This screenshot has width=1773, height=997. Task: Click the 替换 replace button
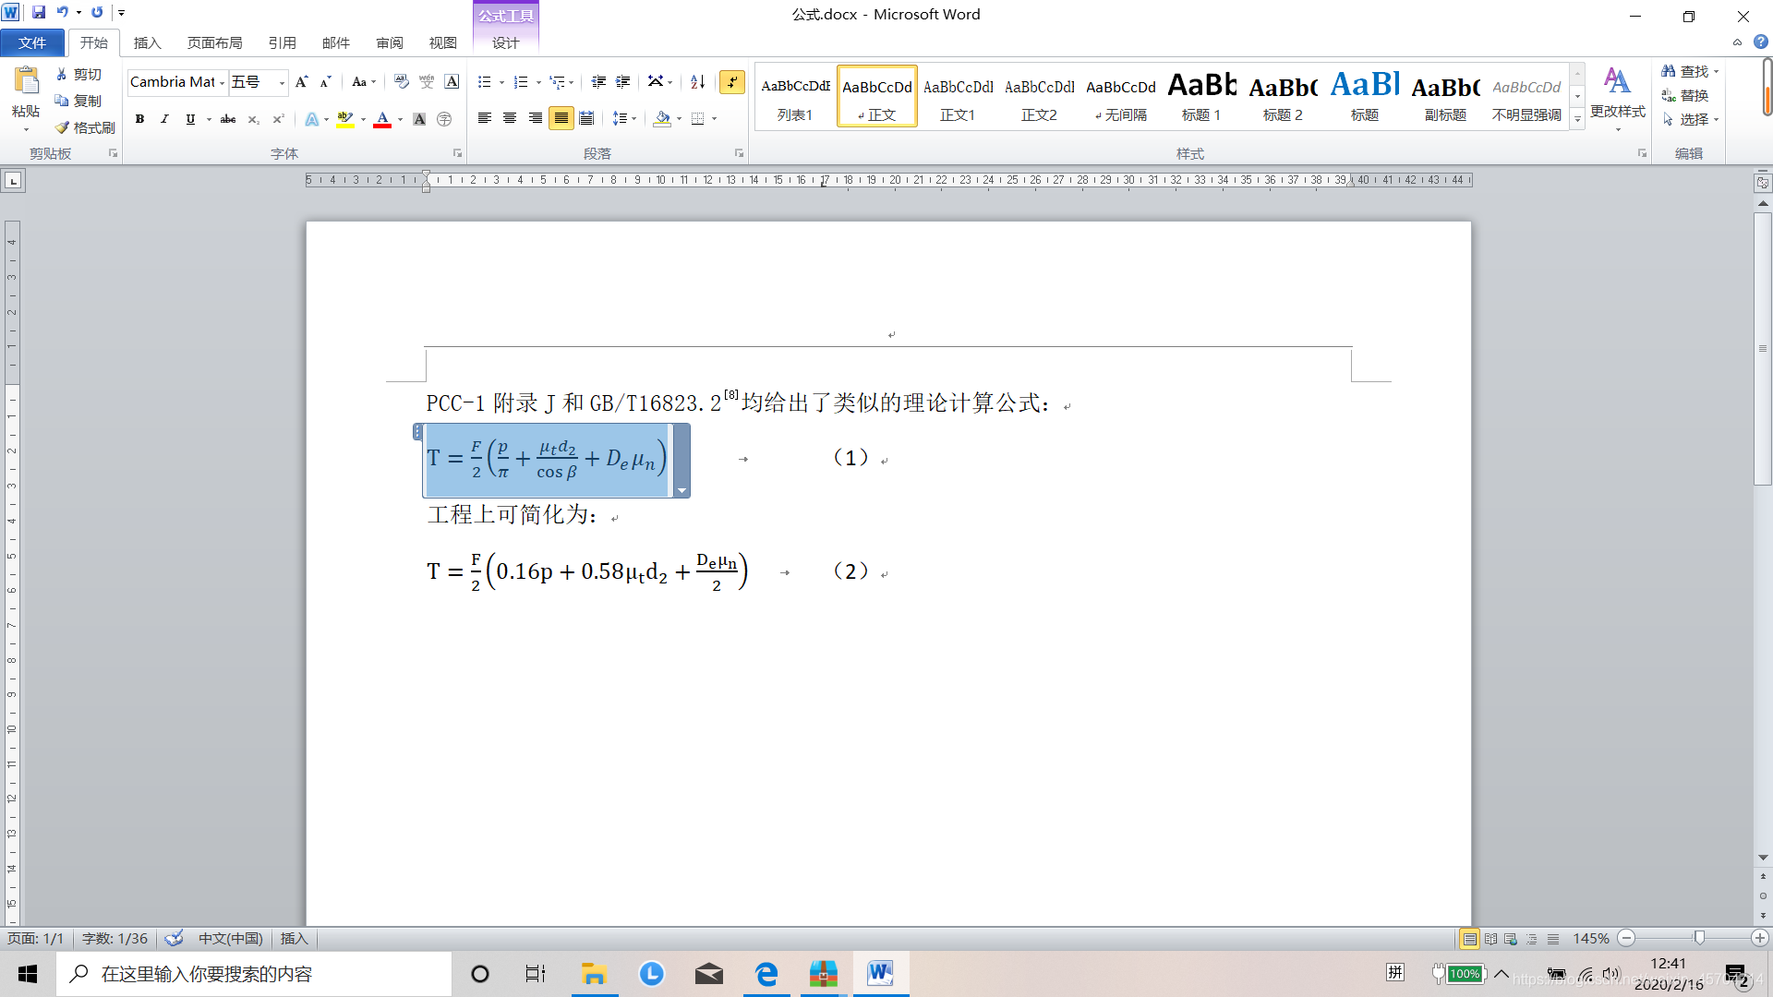click(x=1686, y=95)
